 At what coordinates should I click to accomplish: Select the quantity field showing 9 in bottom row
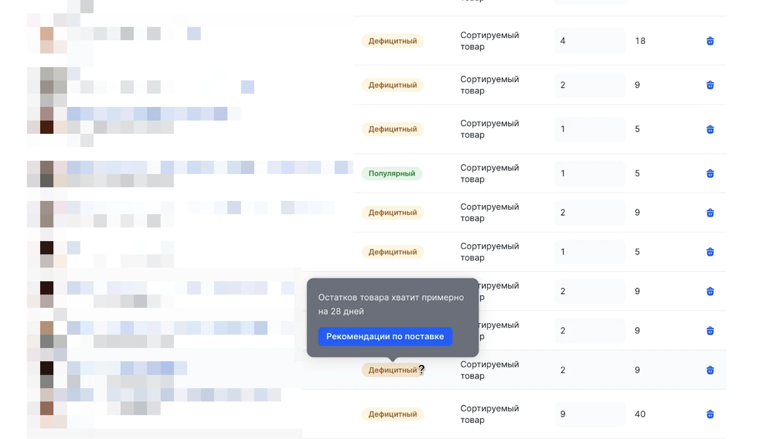[x=590, y=414]
